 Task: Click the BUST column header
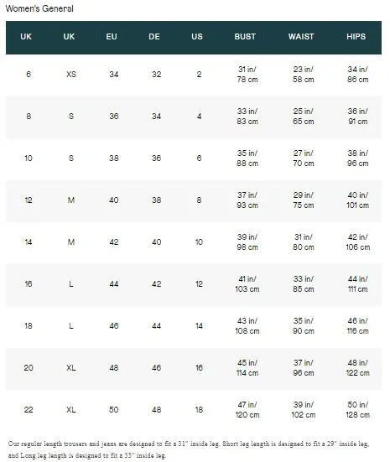click(245, 37)
